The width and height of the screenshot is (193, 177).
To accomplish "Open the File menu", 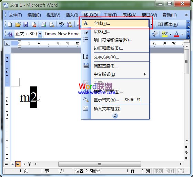I will click(16, 15).
